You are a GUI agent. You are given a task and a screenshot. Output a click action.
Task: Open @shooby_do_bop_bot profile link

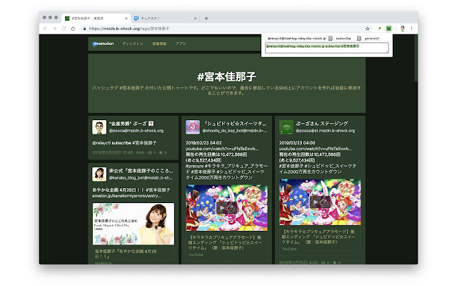pos(235,131)
